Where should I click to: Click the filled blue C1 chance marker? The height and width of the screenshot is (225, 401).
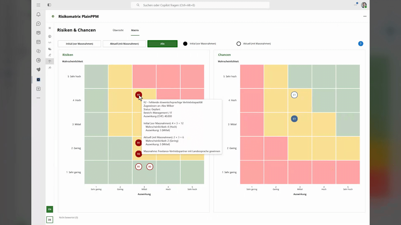(x=294, y=119)
